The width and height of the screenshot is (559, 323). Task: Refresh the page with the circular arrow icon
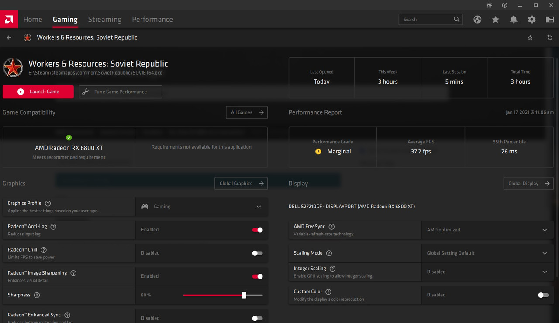click(x=550, y=37)
